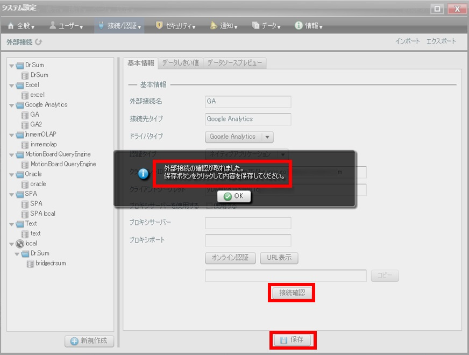
Task: Click the 接続確認 button
Action: click(x=292, y=293)
